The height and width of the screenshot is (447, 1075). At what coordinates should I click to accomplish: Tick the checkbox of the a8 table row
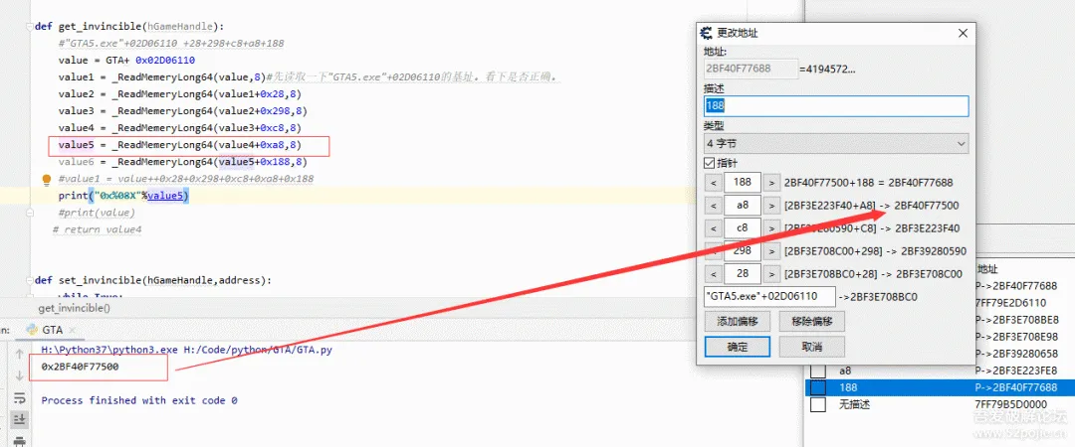(x=818, y=372)
